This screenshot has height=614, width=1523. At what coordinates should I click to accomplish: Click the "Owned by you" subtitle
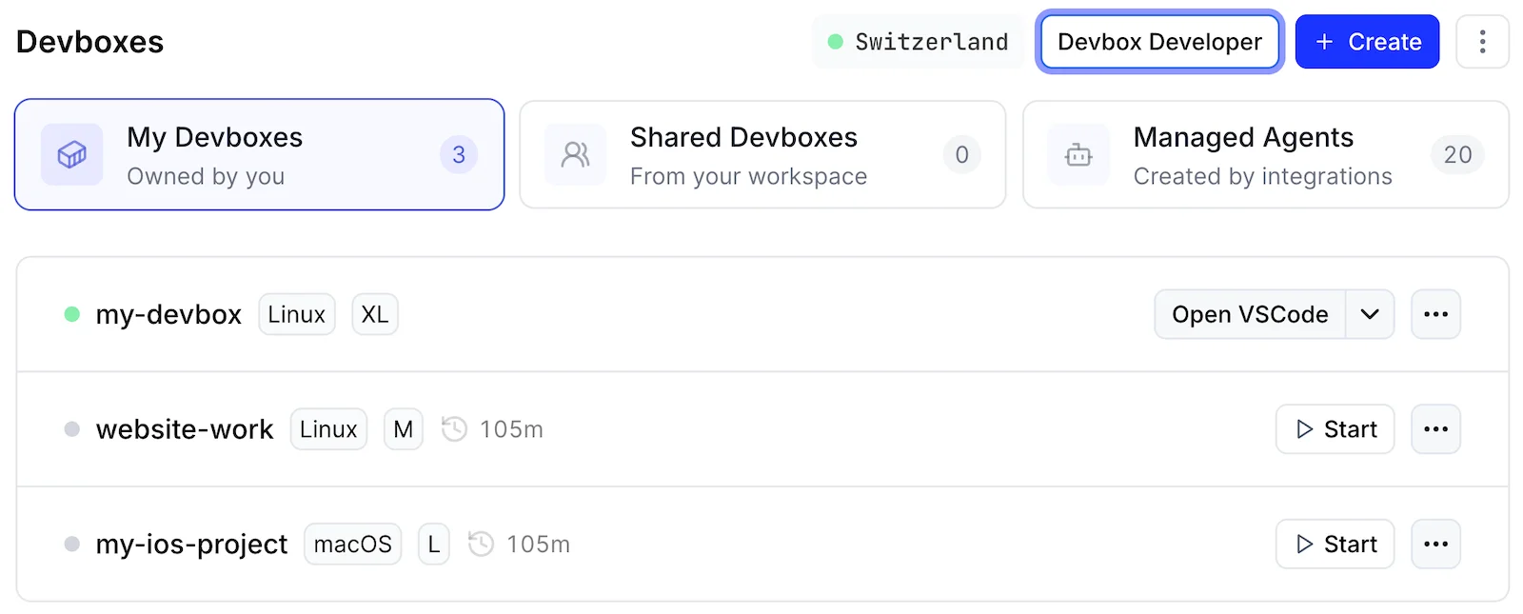[x=206, y=177]
